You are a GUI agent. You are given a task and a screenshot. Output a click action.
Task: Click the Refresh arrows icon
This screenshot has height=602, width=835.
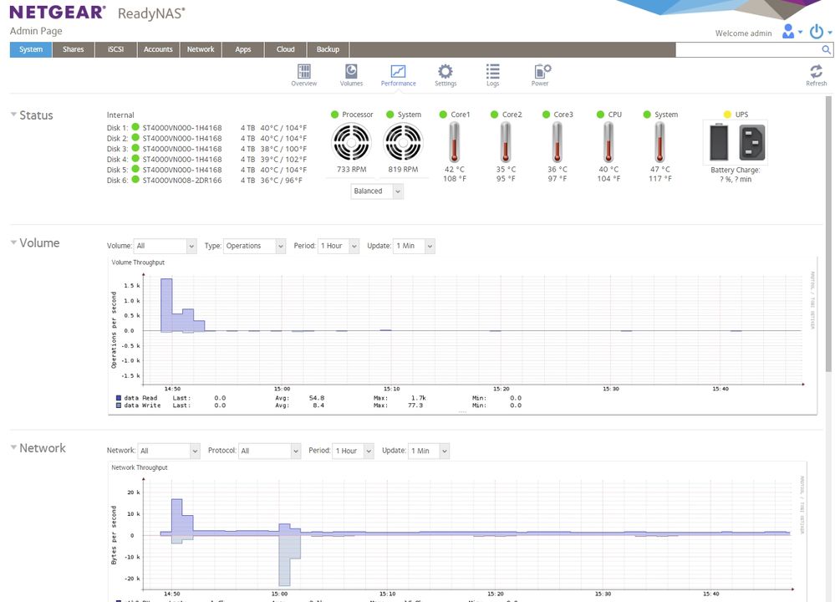(x=817, y=71)
